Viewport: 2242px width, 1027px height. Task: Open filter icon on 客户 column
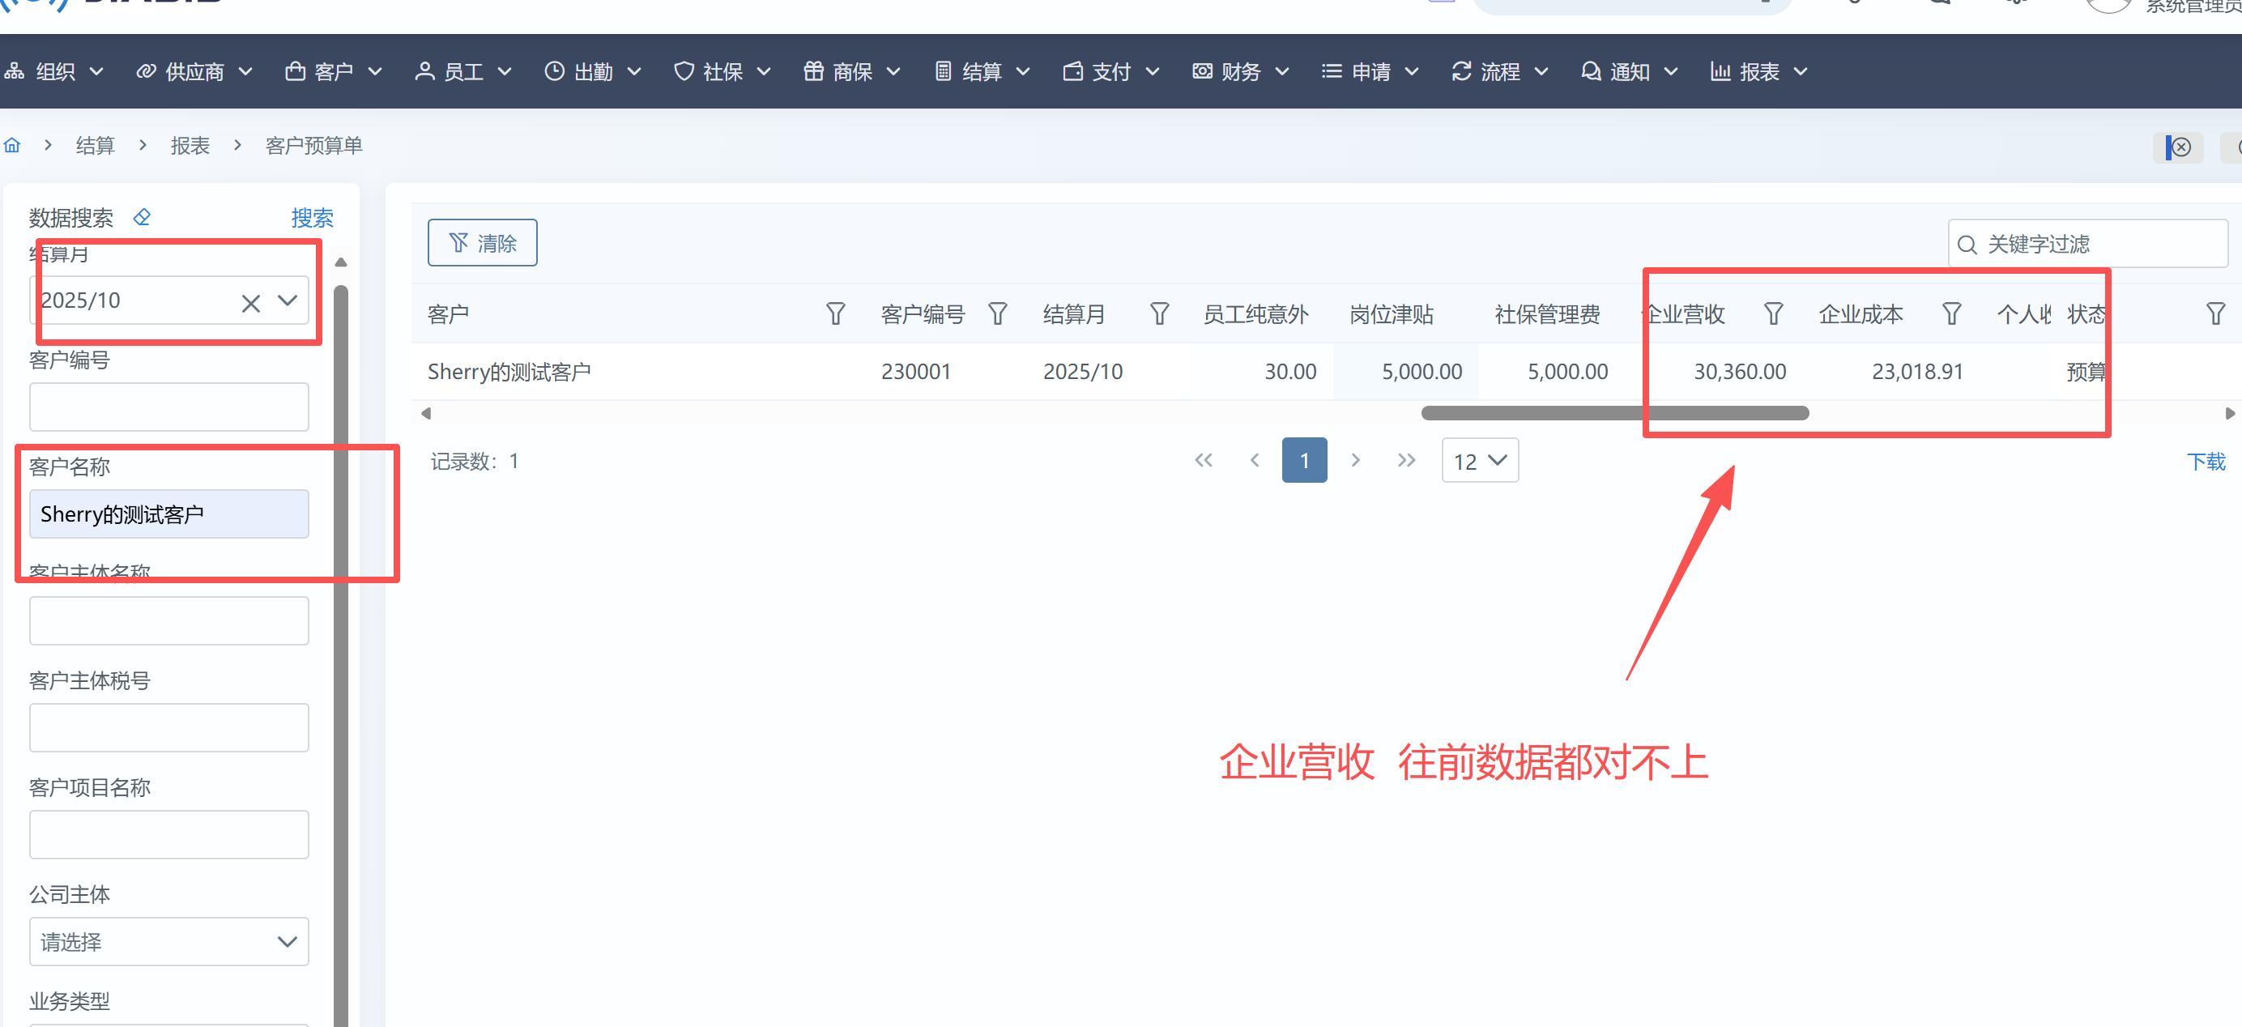(x=834, y=313)
